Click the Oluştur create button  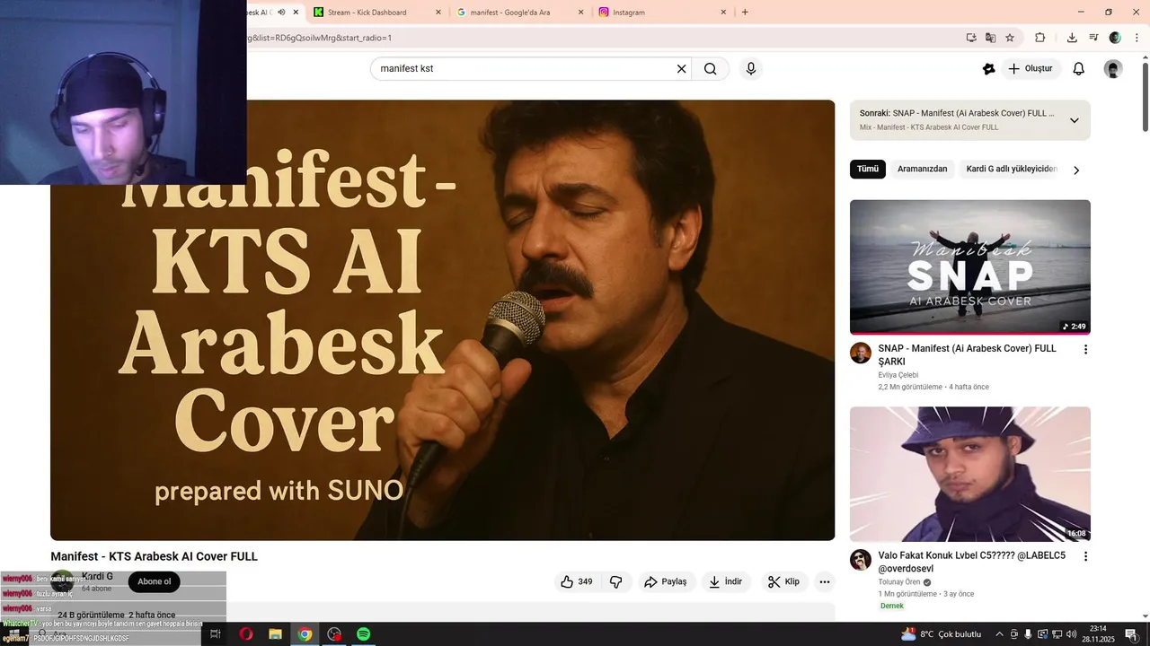coord(1031,69)
